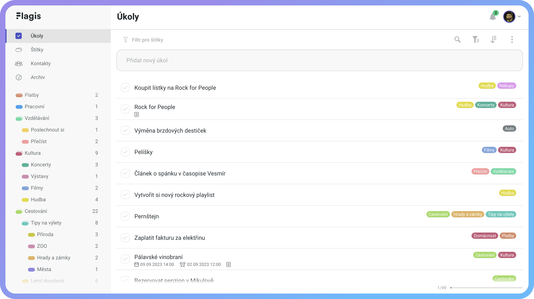The height and width of the screenshot is (299, 534).
Task: Click the calendar date icon on Pálavské vinobraní
Action: point(137,264)
